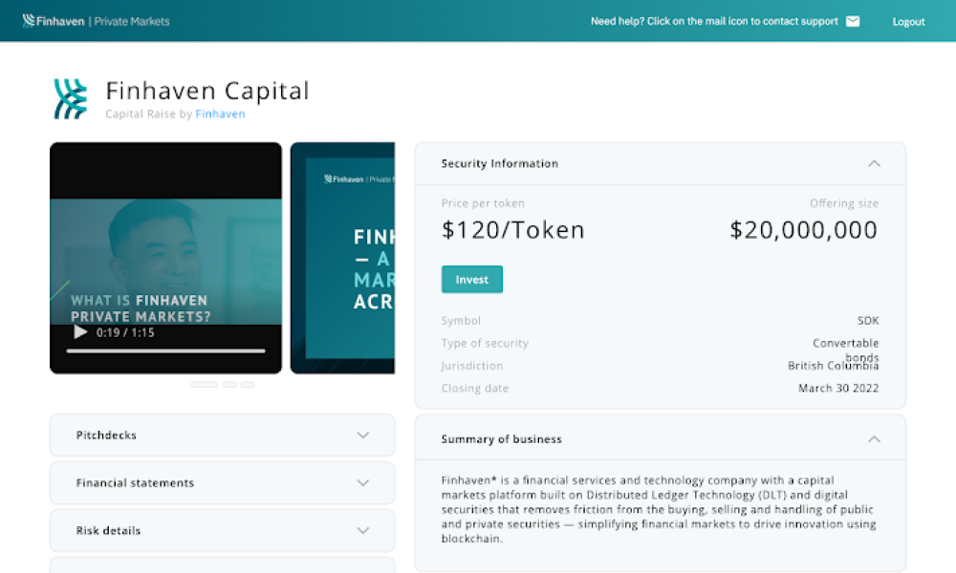
Task: Click the Finhaven logo in the header
Action: pos(53,21)
